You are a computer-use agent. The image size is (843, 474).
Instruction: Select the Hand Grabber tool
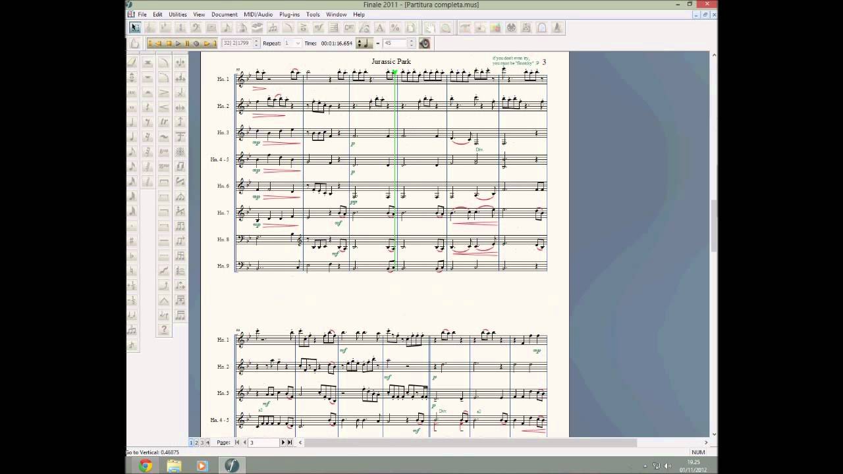coord(429,28)
